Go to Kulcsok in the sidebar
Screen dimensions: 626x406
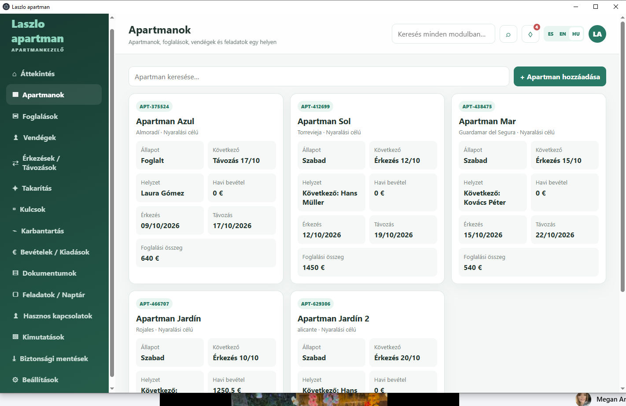(54, 210)
